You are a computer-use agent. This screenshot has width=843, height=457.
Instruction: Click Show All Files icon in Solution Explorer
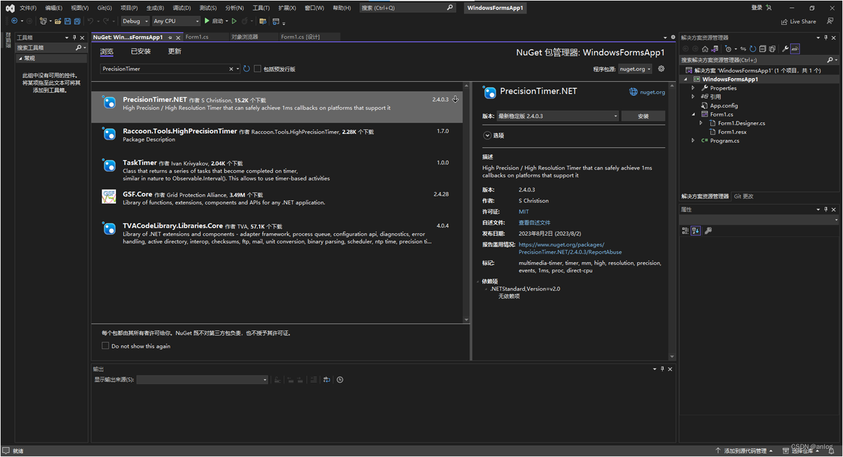772,49
